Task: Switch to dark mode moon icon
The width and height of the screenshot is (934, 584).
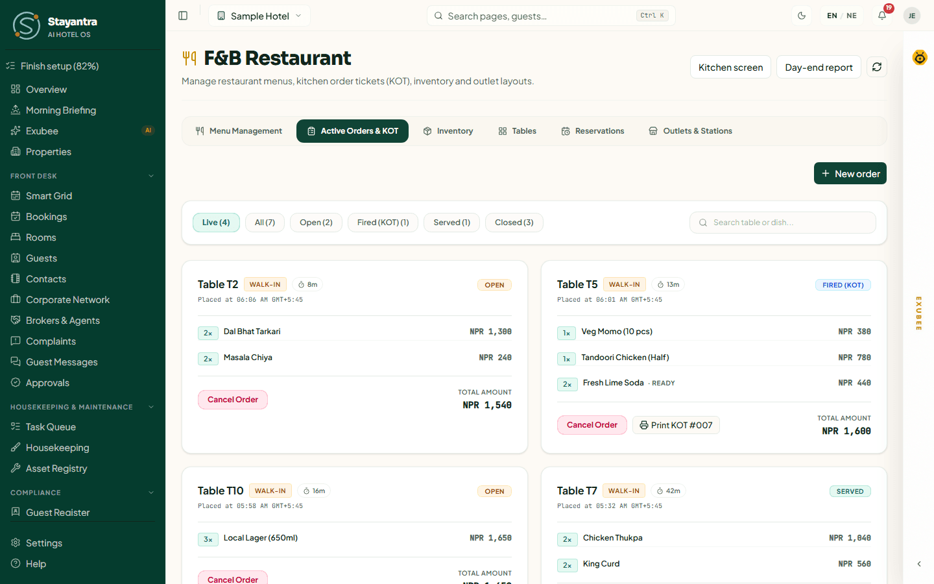Action: [x=802, y=16]
